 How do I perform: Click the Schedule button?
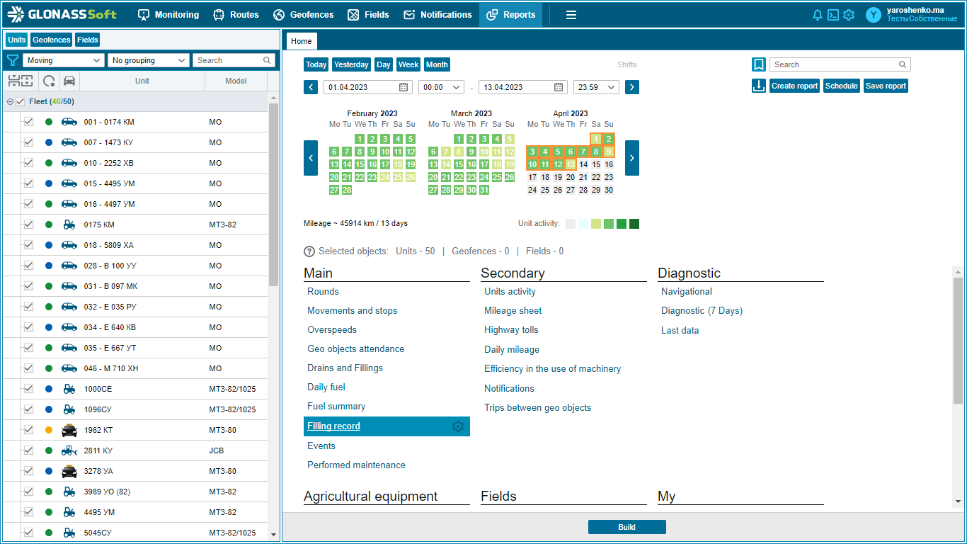pyautogui.click(x=842, y=86)
